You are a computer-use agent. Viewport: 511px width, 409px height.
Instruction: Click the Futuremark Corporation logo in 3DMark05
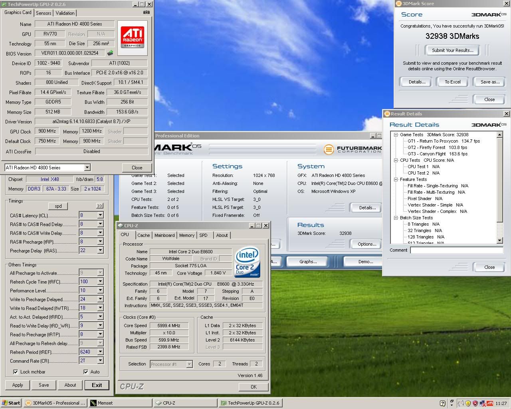[352, 149]
